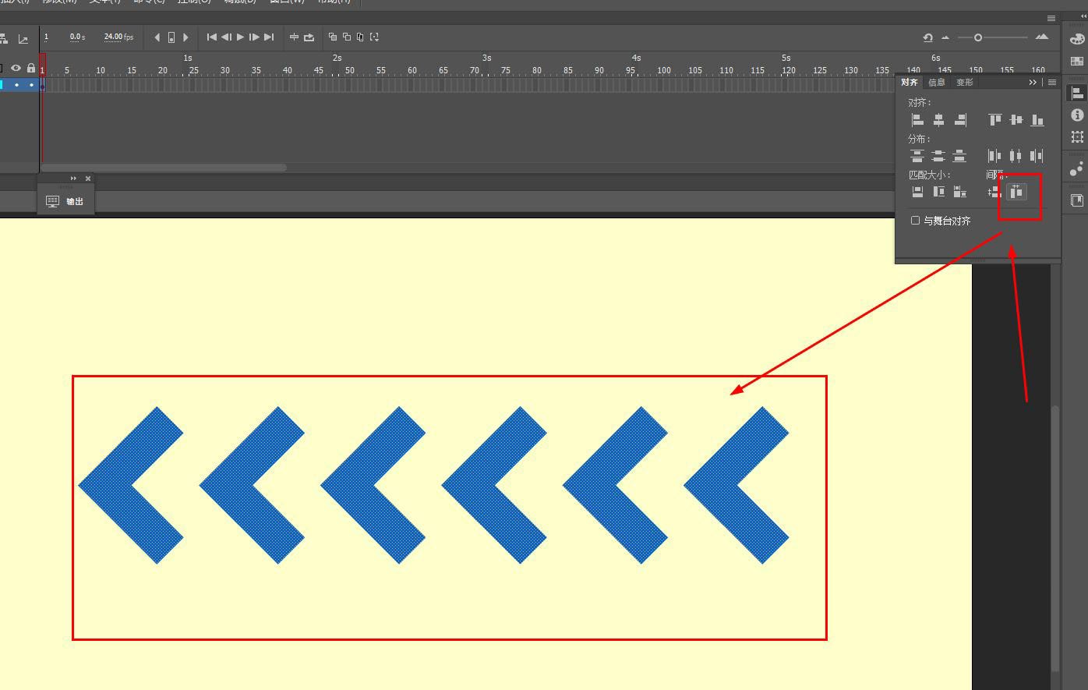The width and height of the screenshot is (1088, 690).
Task: Collapse Align panel with double-arrow
Action: 1033,82
